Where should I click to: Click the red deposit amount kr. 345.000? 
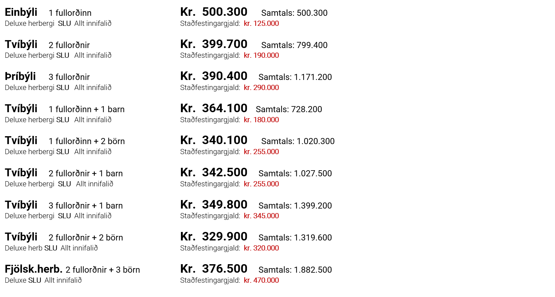pyautogui.click(x=261, y=216)
